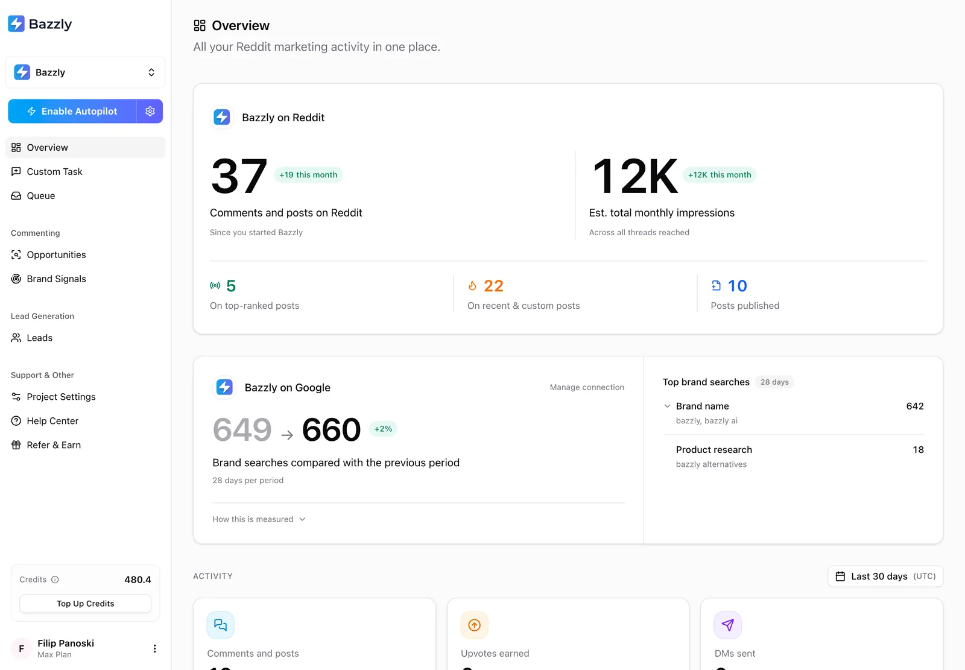Click the user avatar F
The image size is (965, 670).
22,648
